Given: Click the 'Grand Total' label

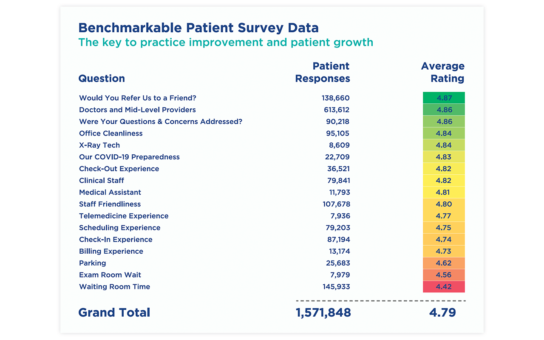Looking at the screenshot, I should pyautogui.click(x=114, y=312).
